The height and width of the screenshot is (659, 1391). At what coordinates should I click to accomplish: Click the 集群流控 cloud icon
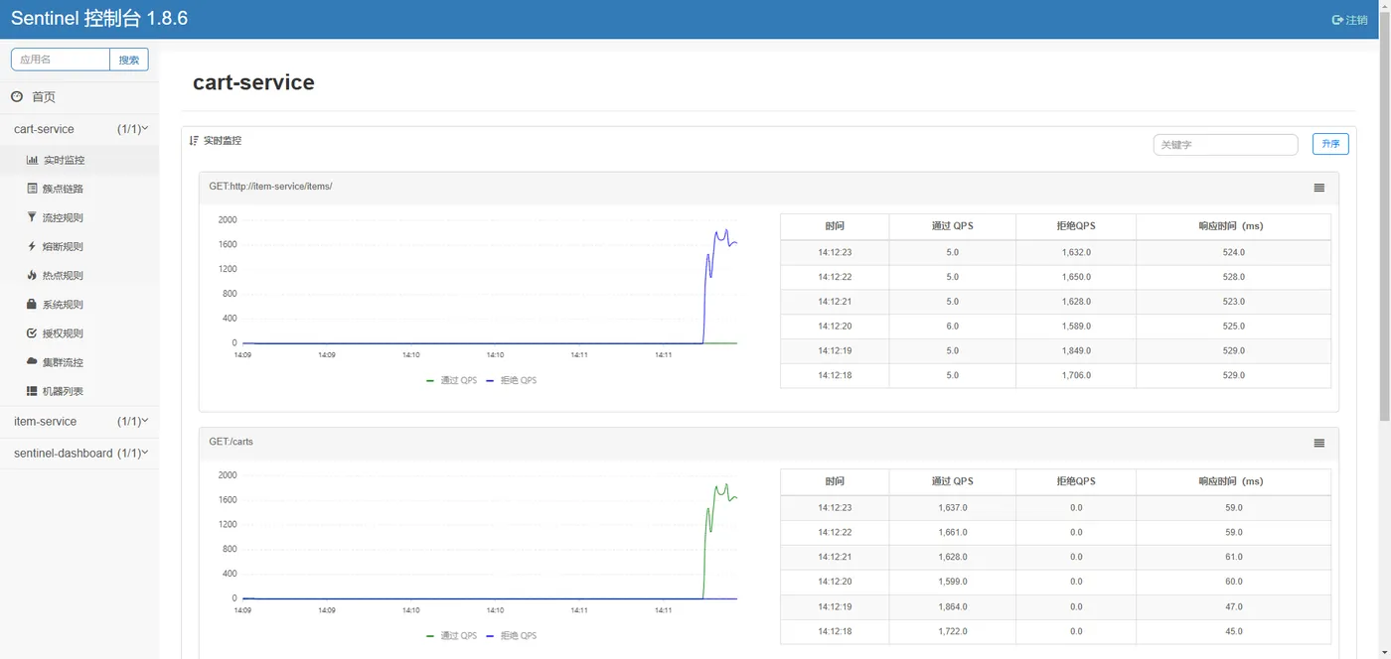click(x=32, y=362)
